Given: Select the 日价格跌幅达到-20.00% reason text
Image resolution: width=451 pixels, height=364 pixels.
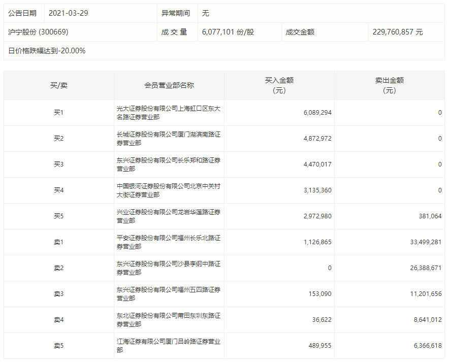Looking at the screenshot, I should pos(47,51).
